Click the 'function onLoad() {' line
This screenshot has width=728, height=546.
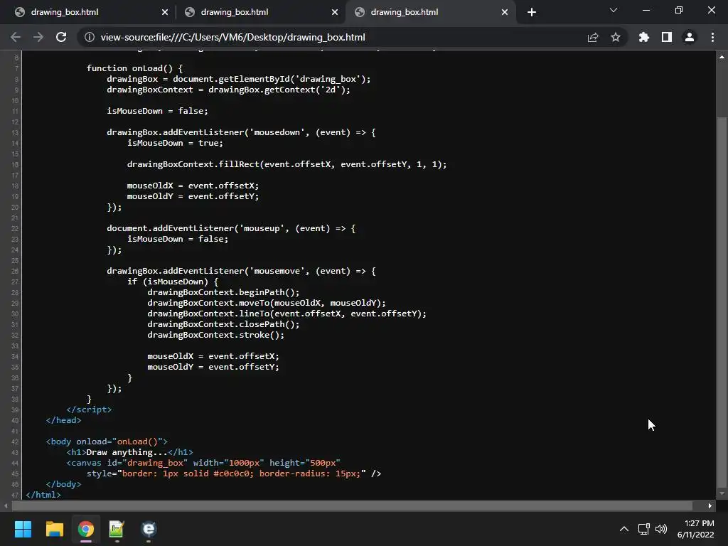[134, 68]
